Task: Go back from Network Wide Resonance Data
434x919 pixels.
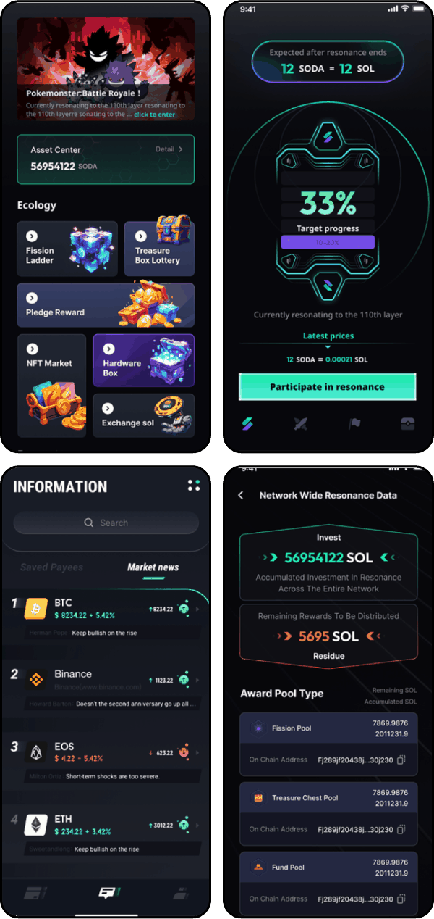Action: click(241, 495)
